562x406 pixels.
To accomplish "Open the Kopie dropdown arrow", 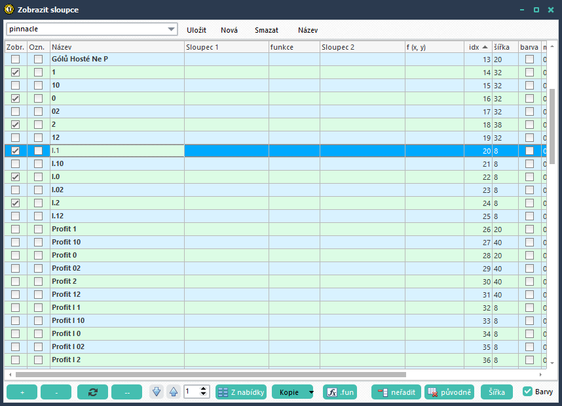I will 311,392.
